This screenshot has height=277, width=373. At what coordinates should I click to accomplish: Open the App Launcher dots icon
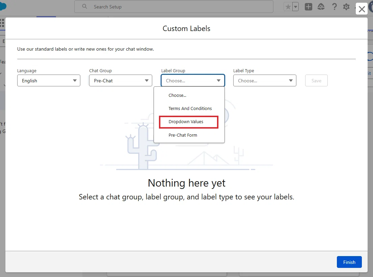click(x=2, y=23)
